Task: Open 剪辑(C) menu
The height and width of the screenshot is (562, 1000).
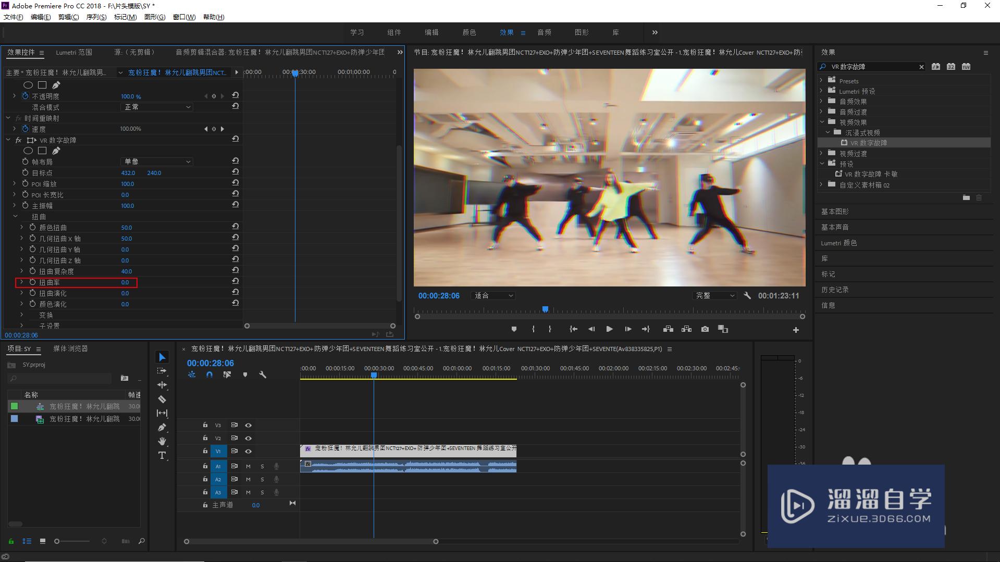Action: pyautogui.click(x=68, y=17)
